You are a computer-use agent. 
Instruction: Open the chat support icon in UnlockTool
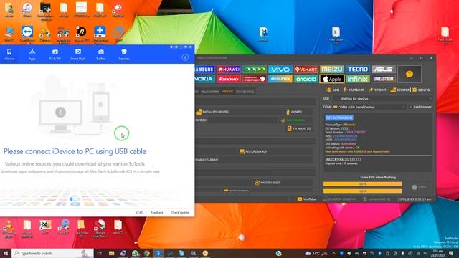tap(410, 74)
